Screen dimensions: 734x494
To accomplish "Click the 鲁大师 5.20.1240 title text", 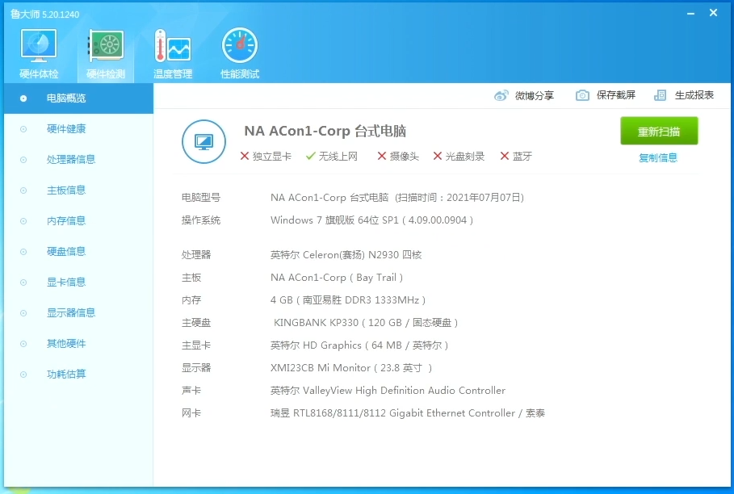I will click(x=45, y=15).
